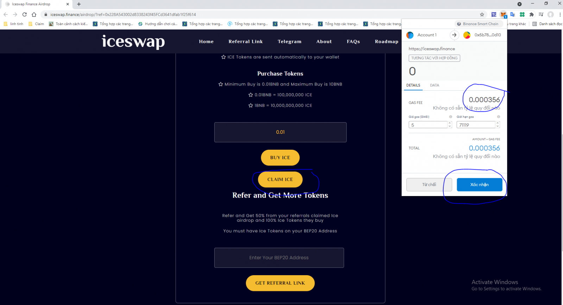
Task: Open the Google Translate extension icon
Action: [513, 14]
